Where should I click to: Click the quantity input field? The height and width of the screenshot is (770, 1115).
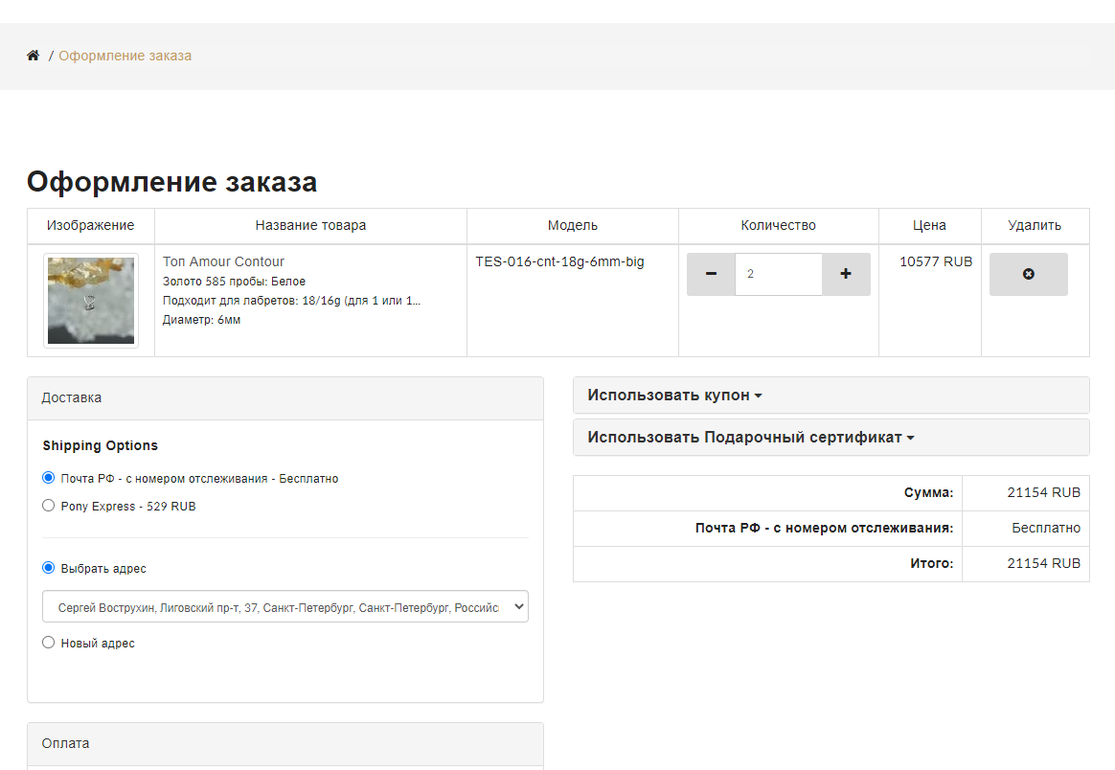tap(778, 274)
